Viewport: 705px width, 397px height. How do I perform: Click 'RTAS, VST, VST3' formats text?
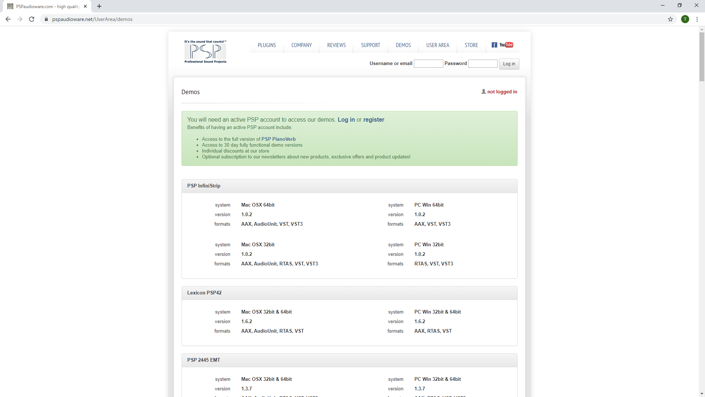434,264
